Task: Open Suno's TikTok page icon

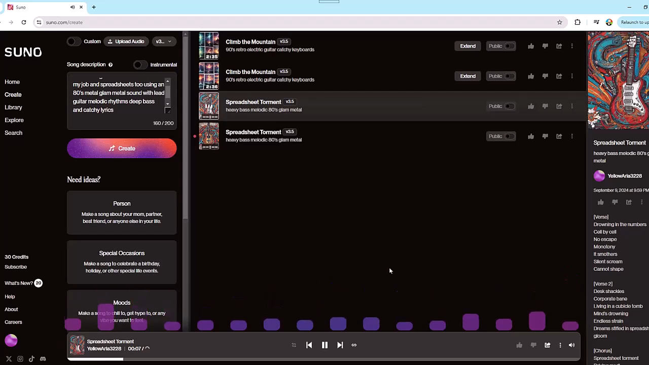Action: click(31, 359)
